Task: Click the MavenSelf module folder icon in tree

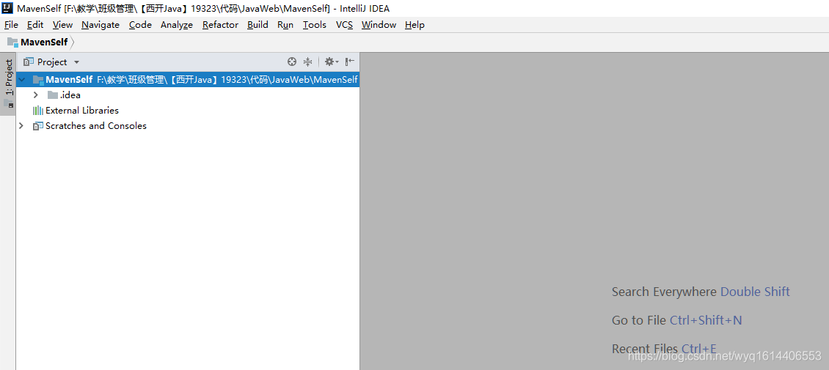Action: (x=38, y=80)
